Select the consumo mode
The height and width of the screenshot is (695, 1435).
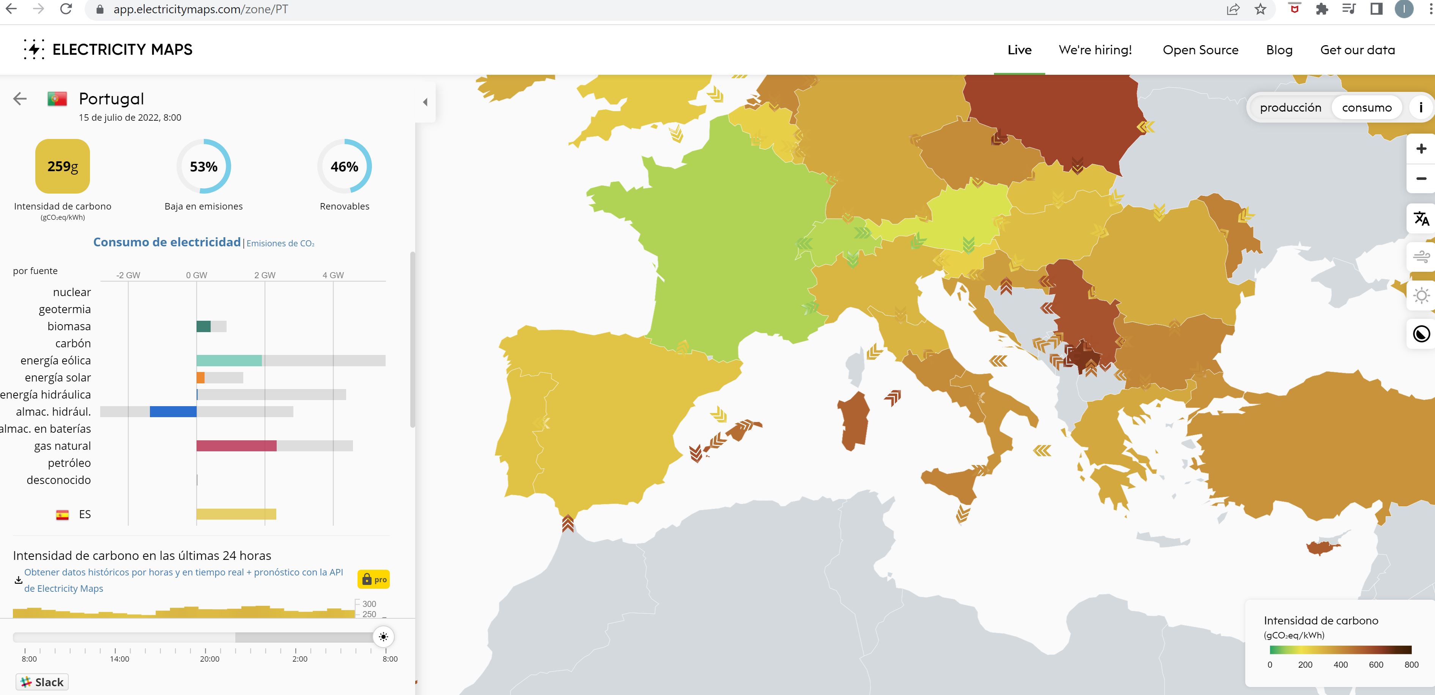coord(1366,107)
